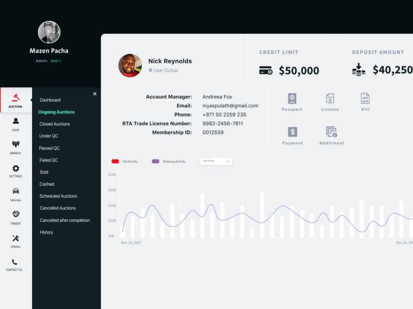The width and height of the screenshot is (413, 309).
Task: Go to the Dashboard entry
Action: click(50, 100)
